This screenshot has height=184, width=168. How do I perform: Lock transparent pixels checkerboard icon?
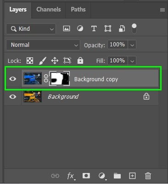point(30,61)
